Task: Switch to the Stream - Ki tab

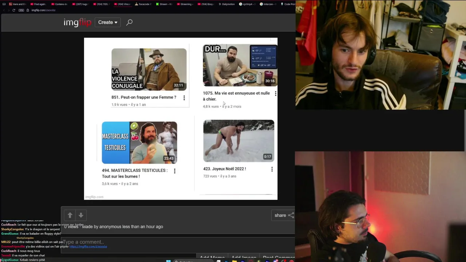Action: 164,4
